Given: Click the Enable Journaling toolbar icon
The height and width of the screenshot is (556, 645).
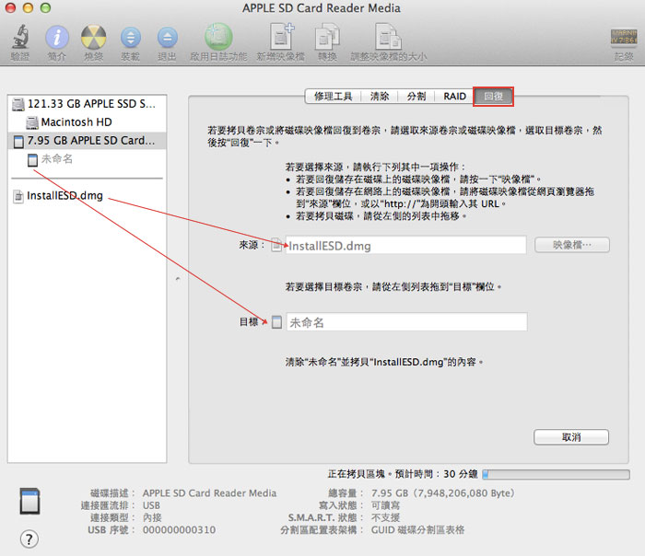Looking at the screenshot, I should pos(218,37).
